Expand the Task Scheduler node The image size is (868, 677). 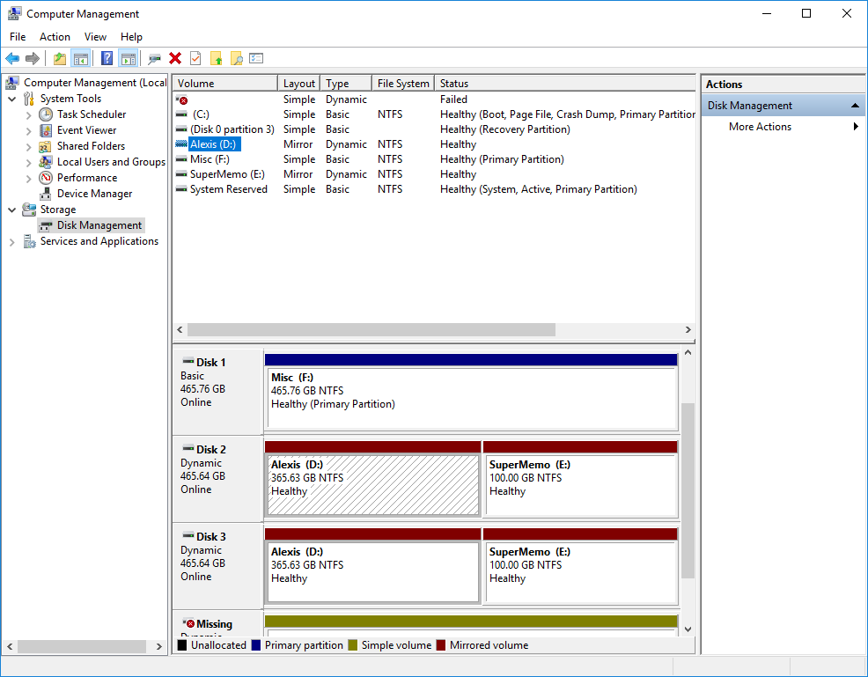(29, 115)
